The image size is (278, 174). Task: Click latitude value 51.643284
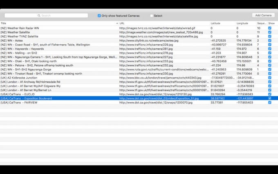tap(217, 90)
